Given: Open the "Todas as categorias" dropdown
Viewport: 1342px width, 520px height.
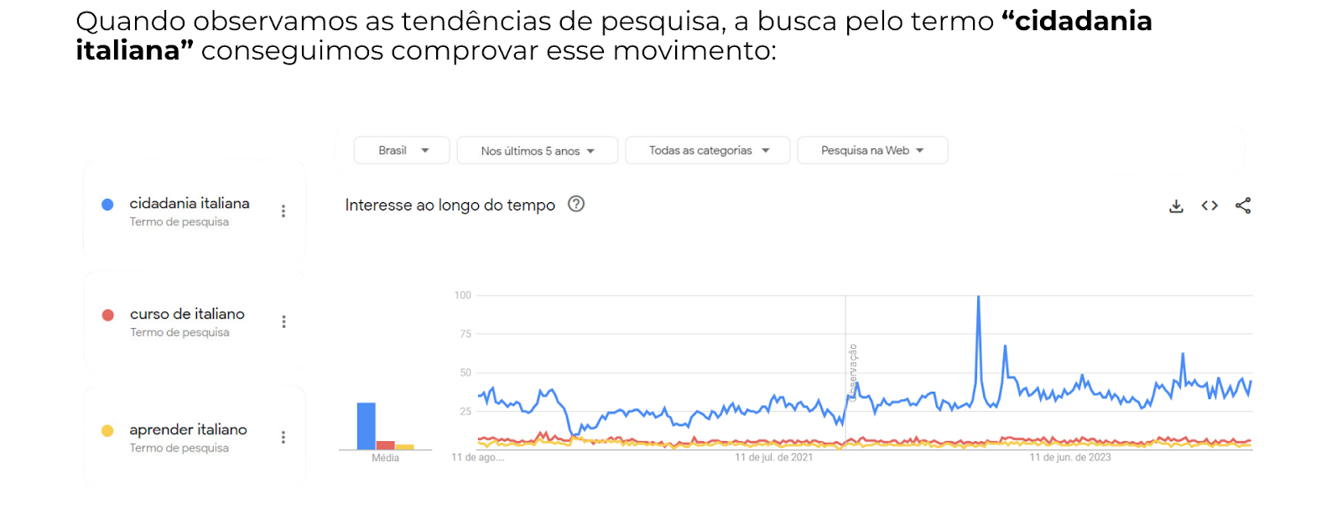Looking at the screenshot, I should 707,150.
